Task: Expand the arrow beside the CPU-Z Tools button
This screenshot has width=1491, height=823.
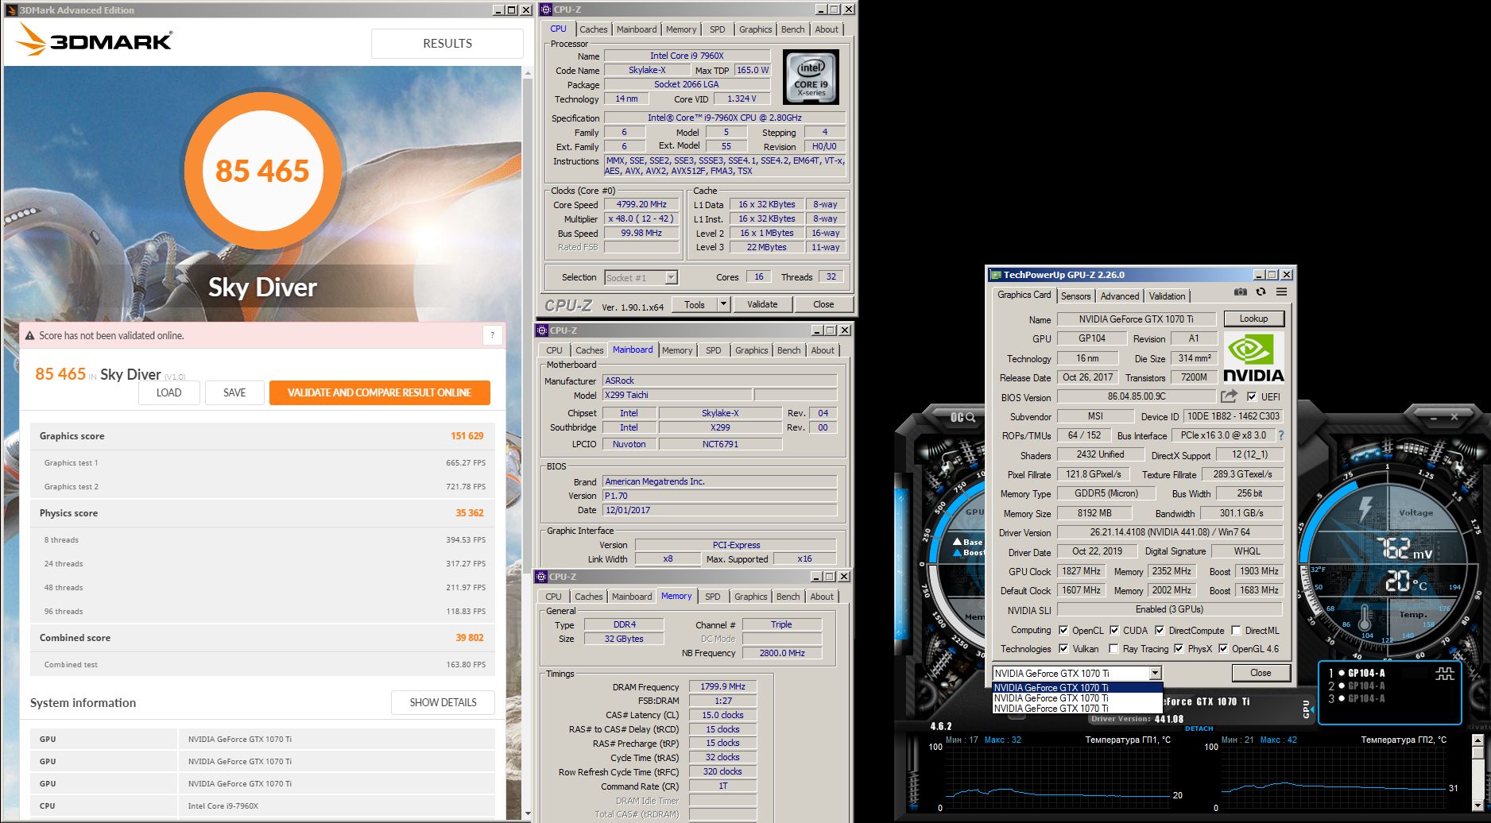Action: coord(723,304)
